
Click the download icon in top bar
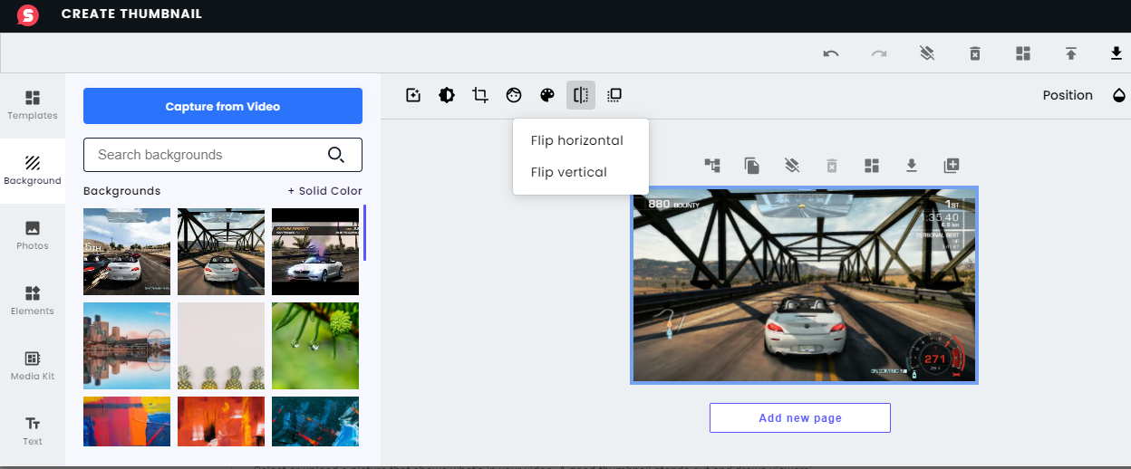coord(1116,53)
